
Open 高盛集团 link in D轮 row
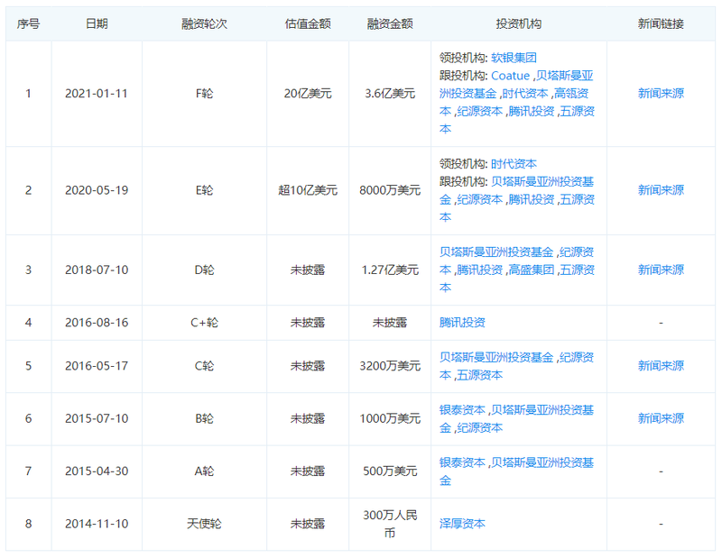pyautogui.click(x=531, y=270)
